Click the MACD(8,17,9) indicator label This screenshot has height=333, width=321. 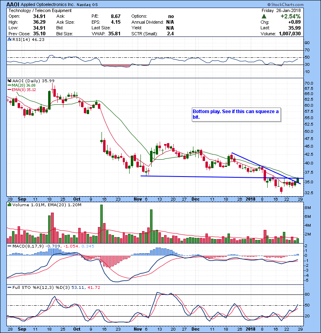28,246
